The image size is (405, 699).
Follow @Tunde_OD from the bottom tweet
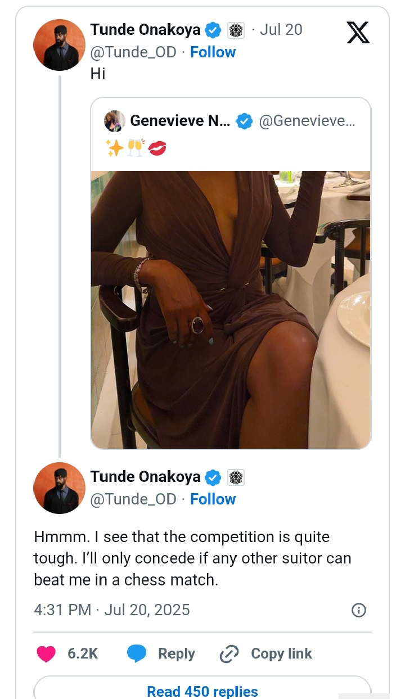point(213,499)
